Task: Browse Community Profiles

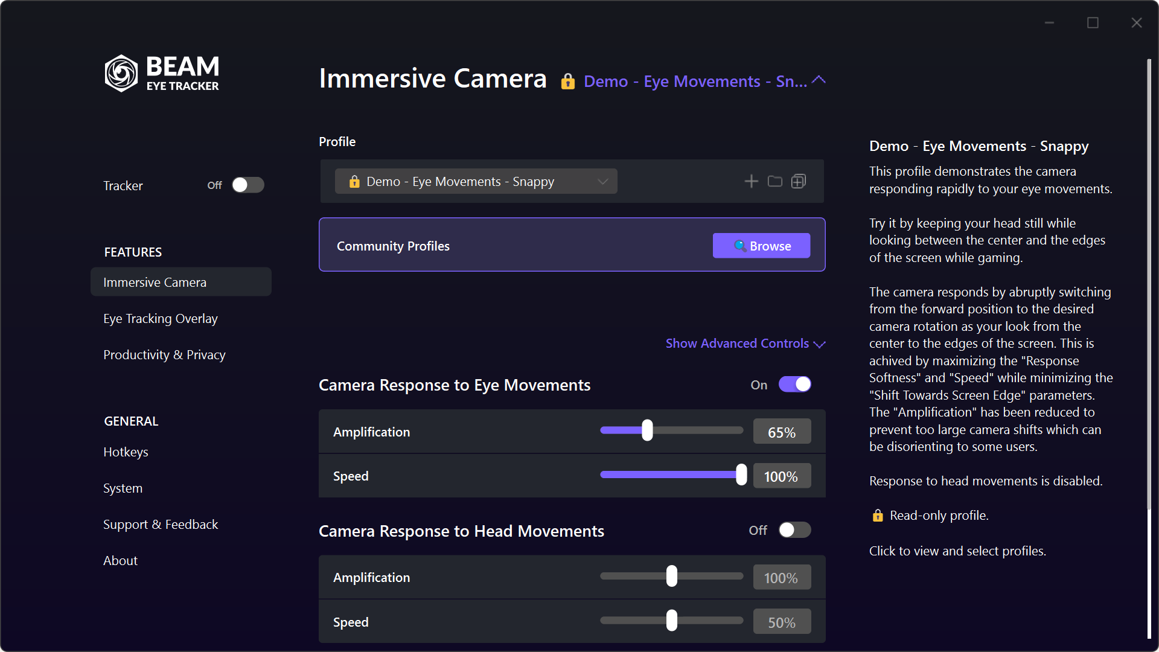Action: [761, 246]
